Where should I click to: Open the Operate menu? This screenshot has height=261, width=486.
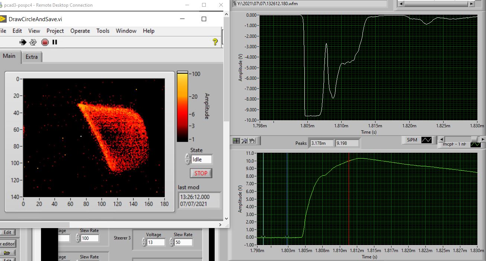pos(80,31)
